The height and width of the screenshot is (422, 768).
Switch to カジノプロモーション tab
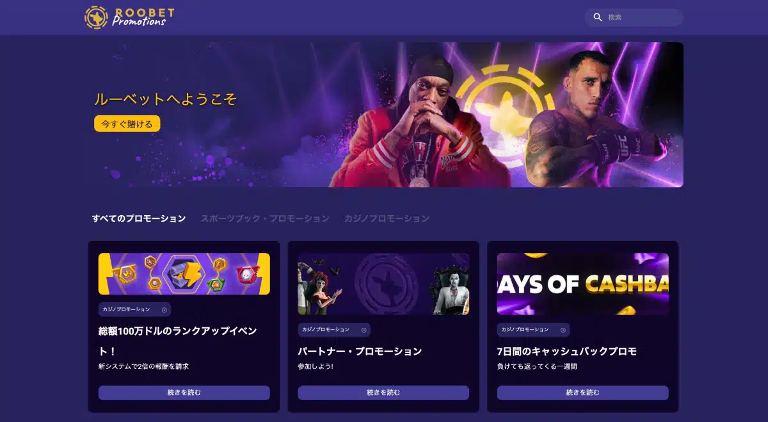click(x=387, y=218)
